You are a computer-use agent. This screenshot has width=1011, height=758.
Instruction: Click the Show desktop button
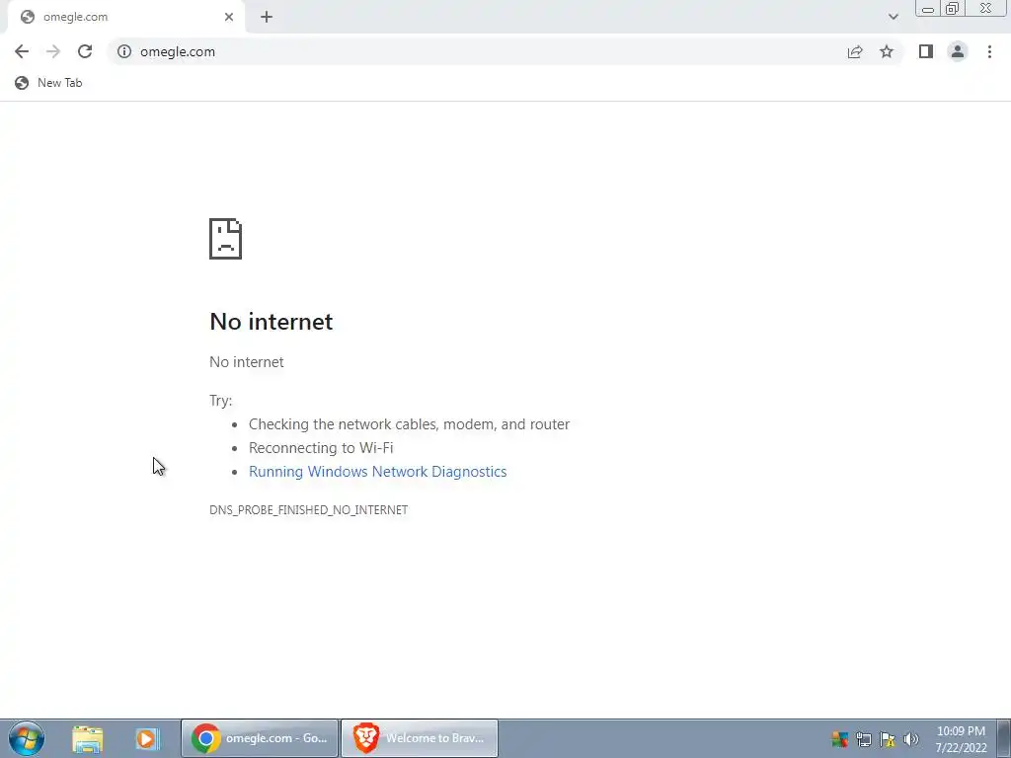pos(1004,738)
